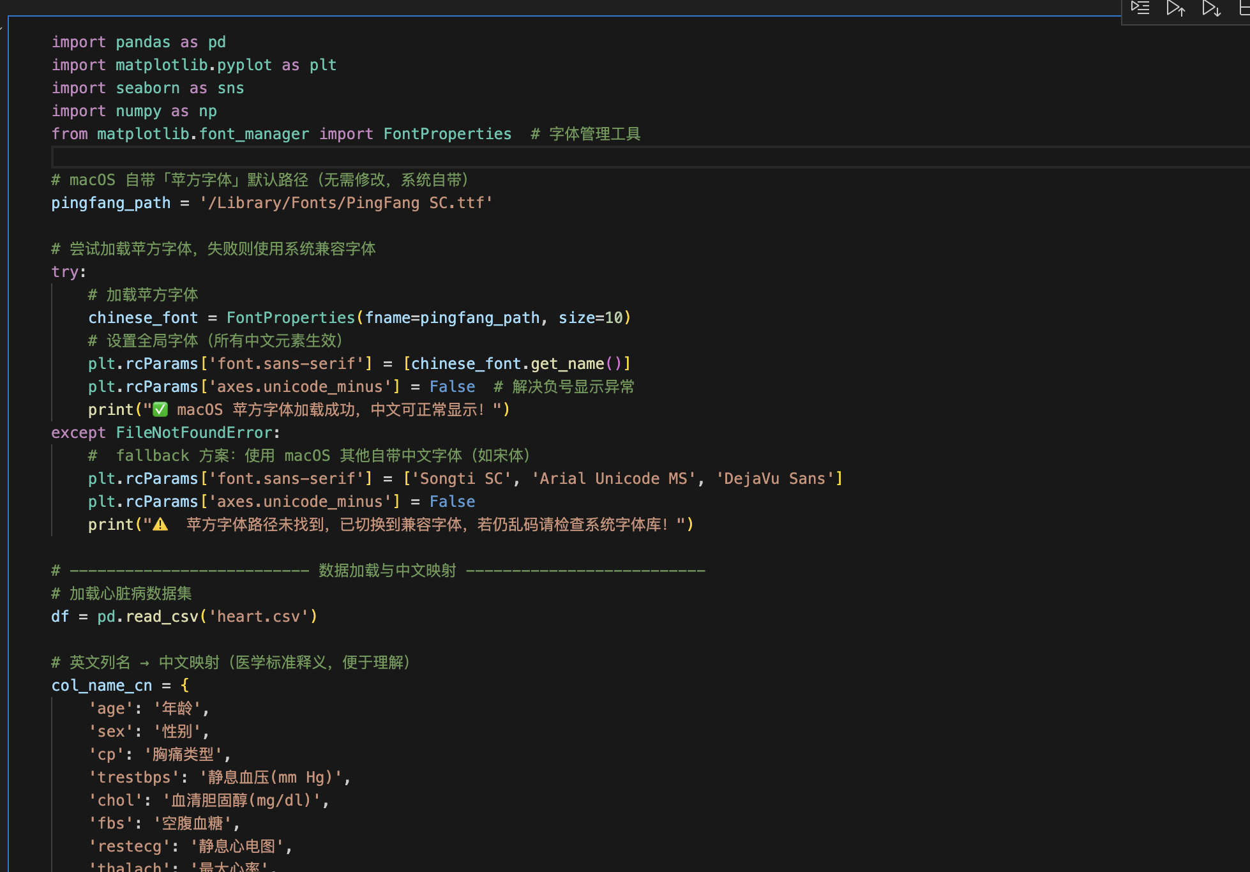The width and height of the screenshot is (1250, 872).
Task: Click the 'heart.csv' string in read_csv
Action: (259, 617)
